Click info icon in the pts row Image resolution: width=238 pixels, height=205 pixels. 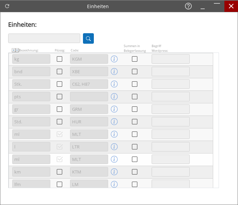coord(114,97)
